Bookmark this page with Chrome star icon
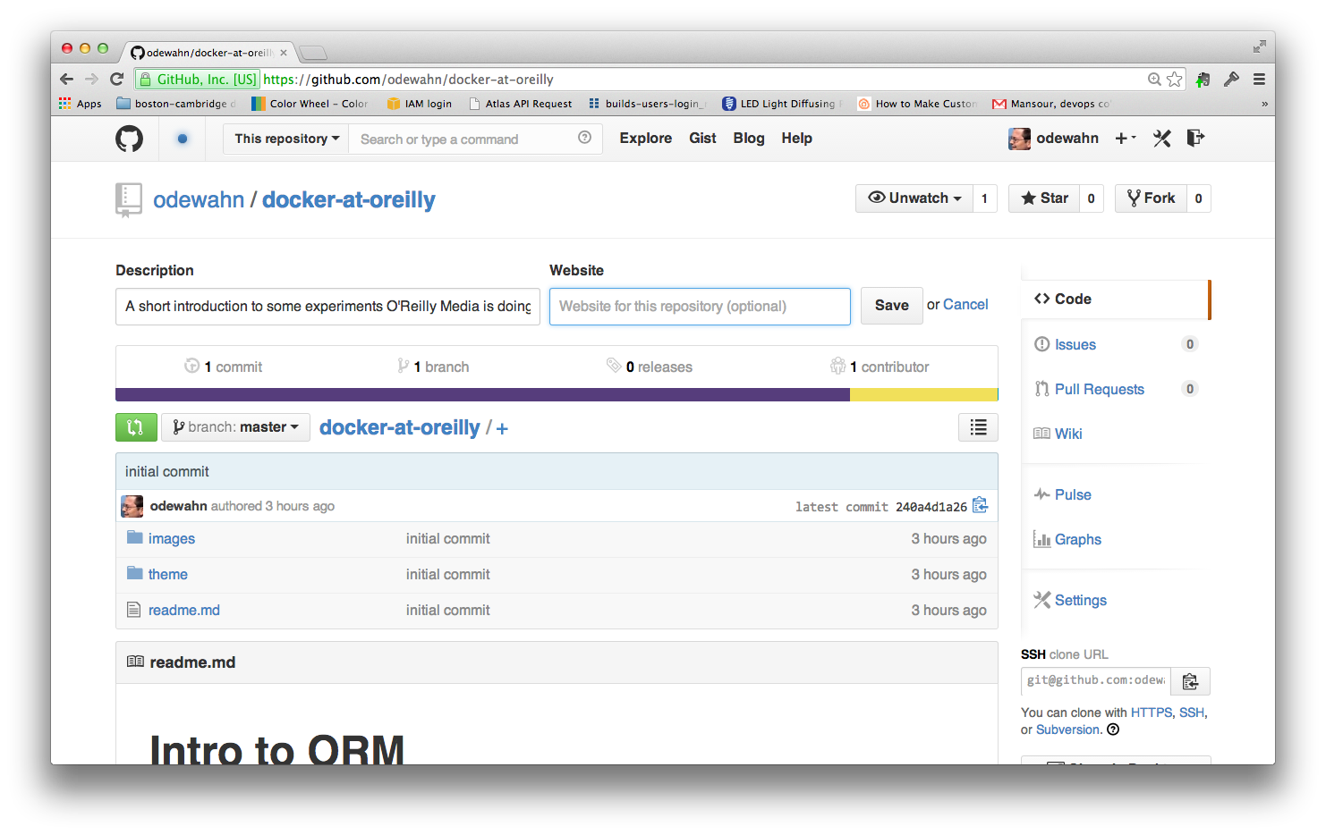Screen dimensions: 1326x835 (1175, 80)
